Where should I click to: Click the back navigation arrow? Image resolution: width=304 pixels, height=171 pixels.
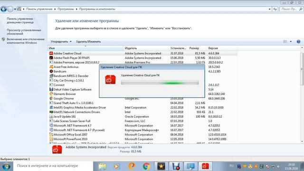coord(3,9)
